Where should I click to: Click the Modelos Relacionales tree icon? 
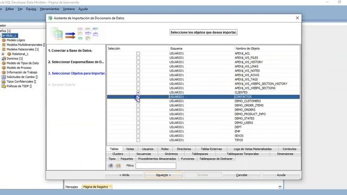(x=4, y=49)
